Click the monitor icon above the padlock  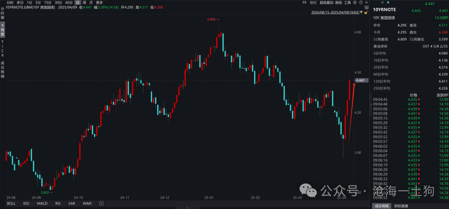(x=367, y=7)
